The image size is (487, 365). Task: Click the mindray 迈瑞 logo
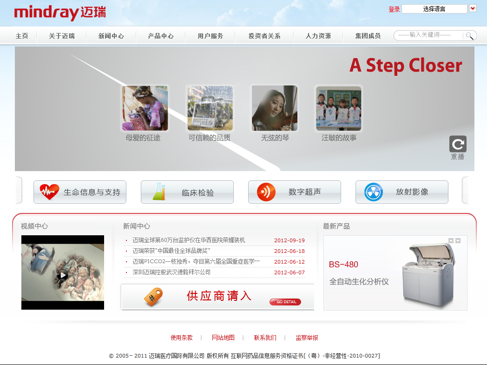click(x=60, y=13)
